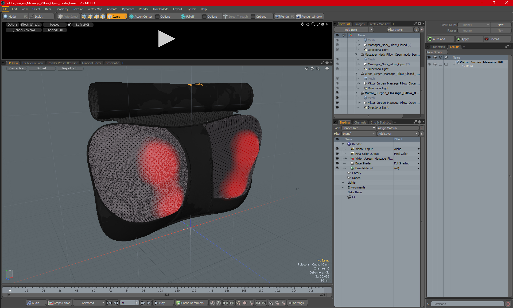The height and width of the screenshot is (308, 513).
Task: Switch to UV Texture View tab
Action: [x=33, y=63]
